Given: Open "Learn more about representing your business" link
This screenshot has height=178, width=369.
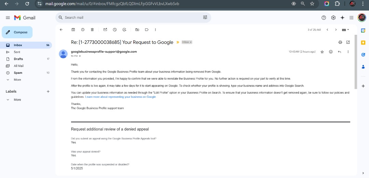Looking at the screenshot, I should click(121, 97).
